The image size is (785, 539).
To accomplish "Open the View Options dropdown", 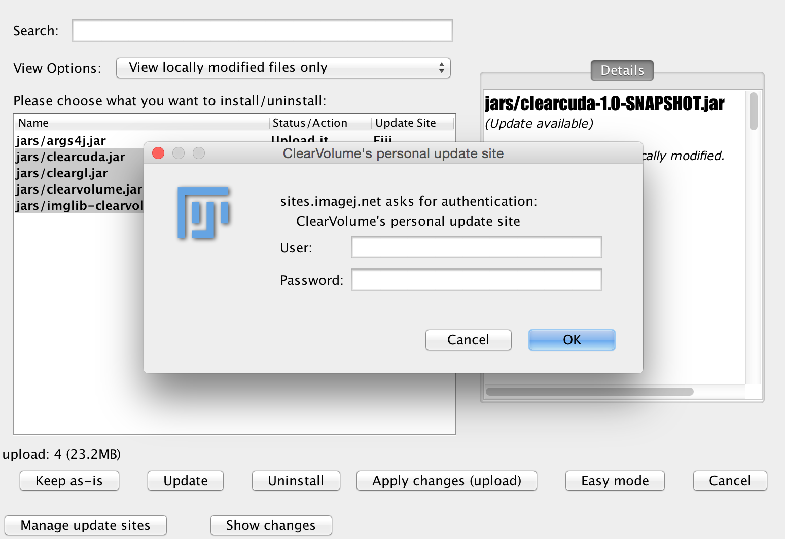I will point(283,68).
